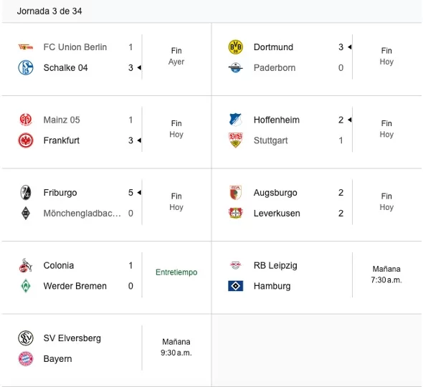Click the Dortmund BVB badge

pos(235,47)
